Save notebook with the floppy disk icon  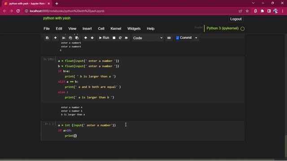(47, 38)
